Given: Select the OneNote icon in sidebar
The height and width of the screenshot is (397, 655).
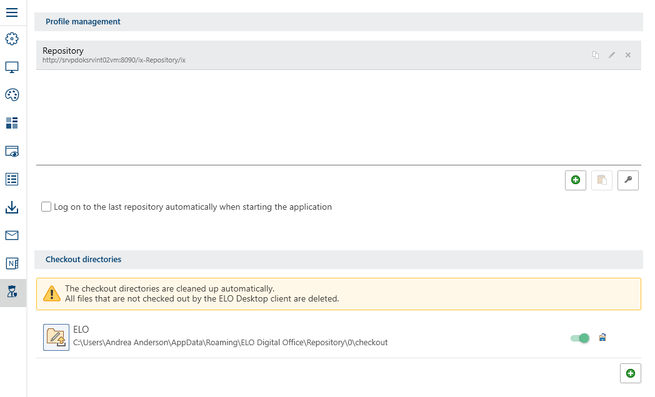Looking at the screenshot, I should pos(12,263).
